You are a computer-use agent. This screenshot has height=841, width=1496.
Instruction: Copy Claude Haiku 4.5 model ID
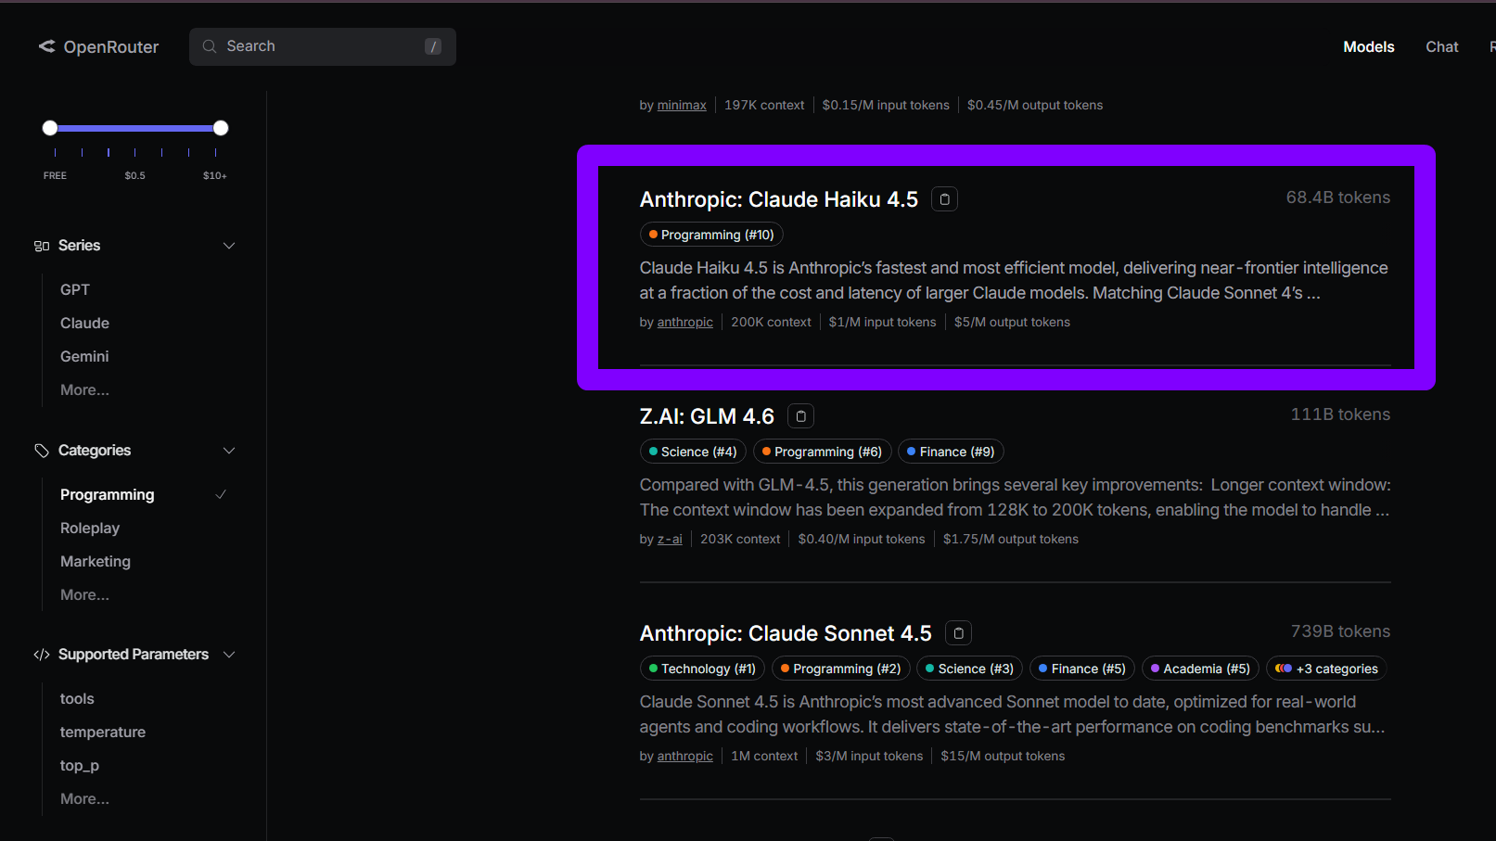944,199
